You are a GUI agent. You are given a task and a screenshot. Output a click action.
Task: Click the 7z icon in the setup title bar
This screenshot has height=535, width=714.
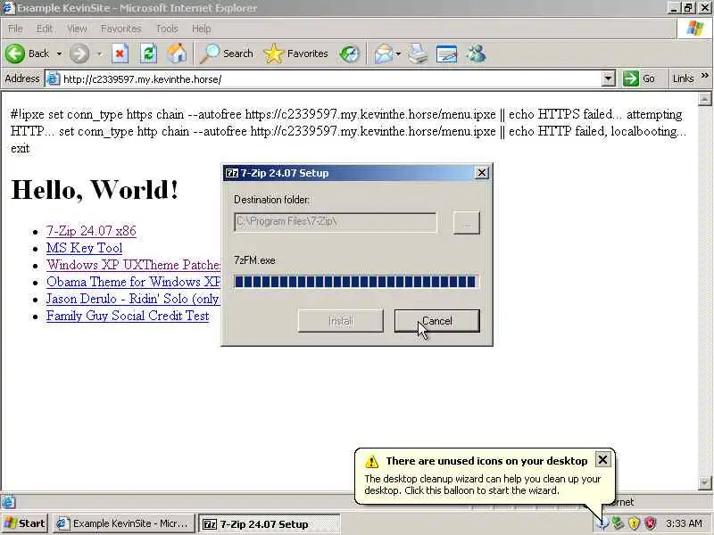pos(232,173)
